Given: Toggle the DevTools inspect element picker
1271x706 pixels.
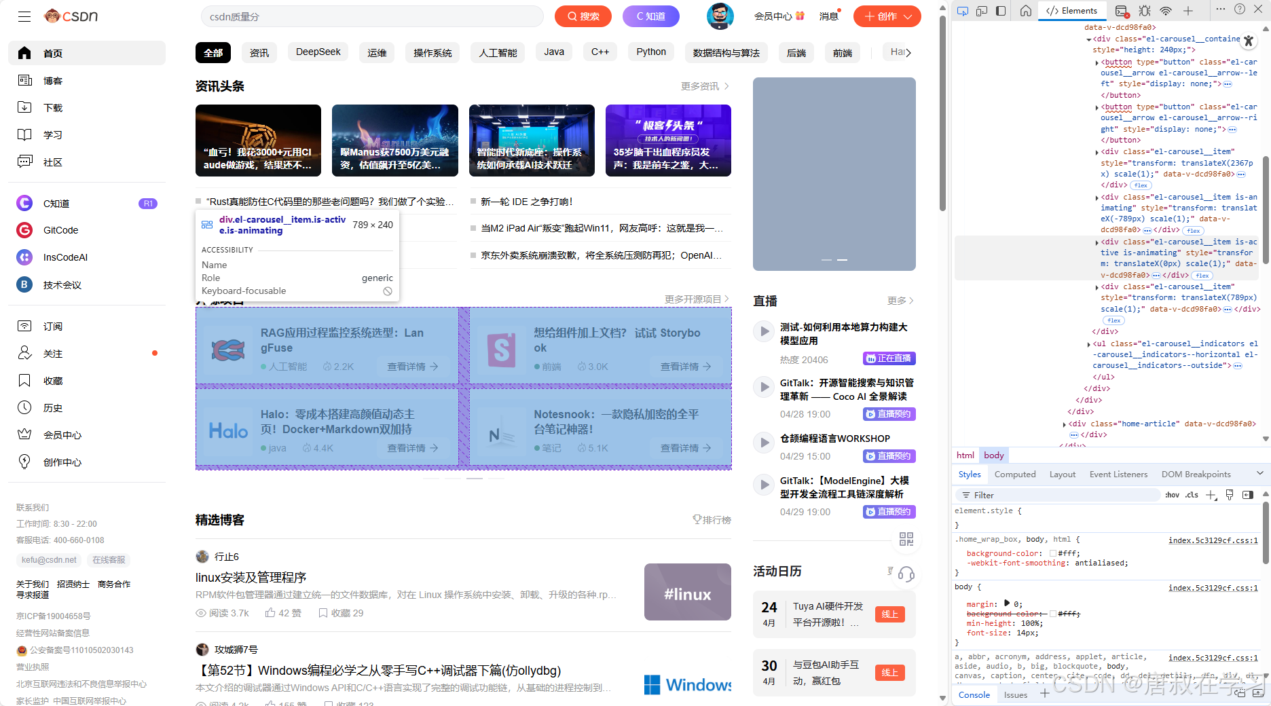Looking at the screenshot, I should pos(962,11).
